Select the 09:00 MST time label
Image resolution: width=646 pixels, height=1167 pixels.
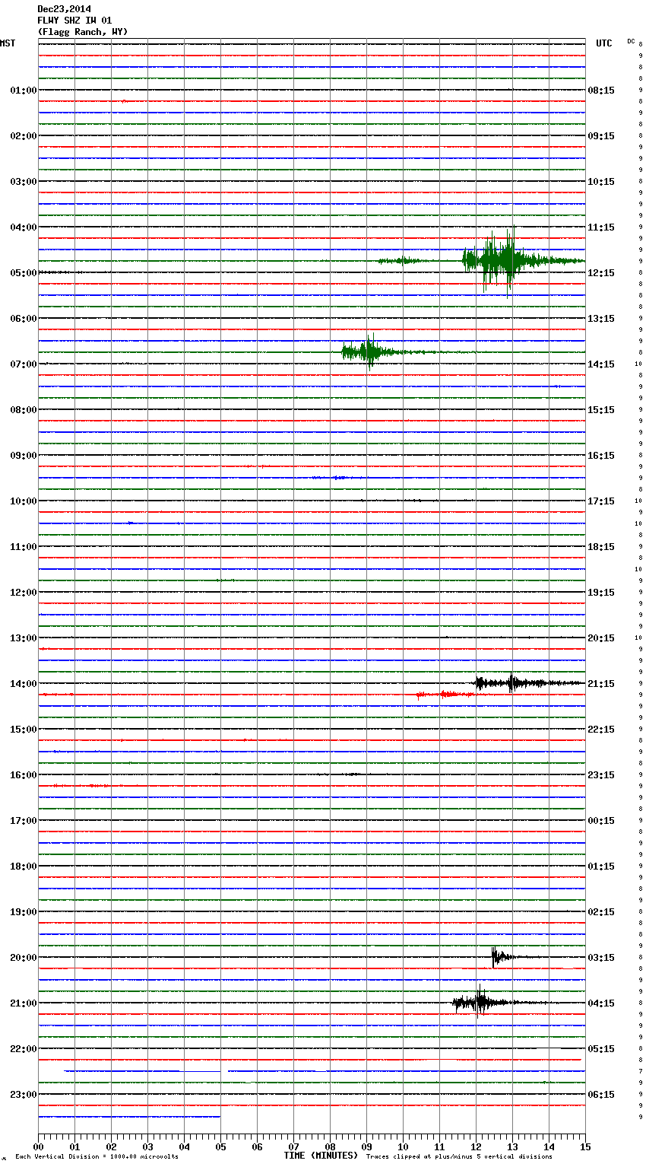23,456
